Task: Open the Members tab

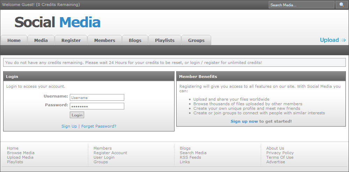Action: (x=105, y=41)
